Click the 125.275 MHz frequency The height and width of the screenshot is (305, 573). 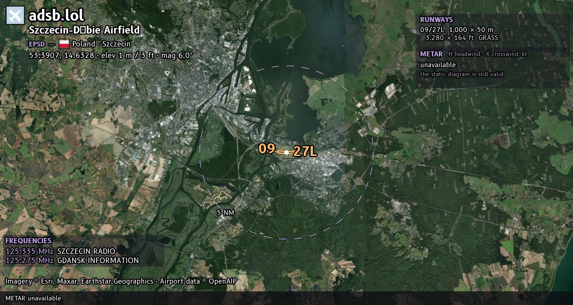(29, 260)
